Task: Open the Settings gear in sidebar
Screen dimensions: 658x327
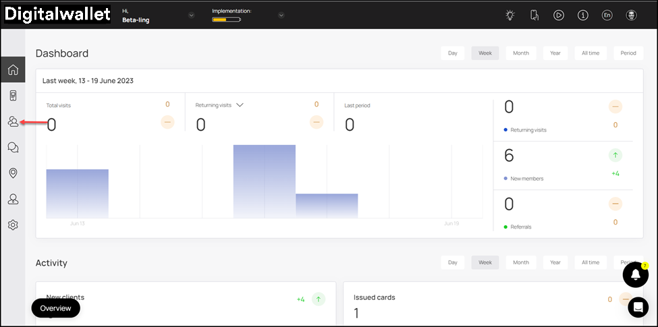Action: click(x=13, y=225)
